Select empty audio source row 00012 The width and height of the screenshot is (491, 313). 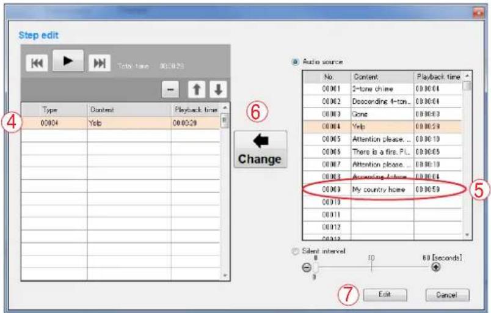[x=382, y=227]
